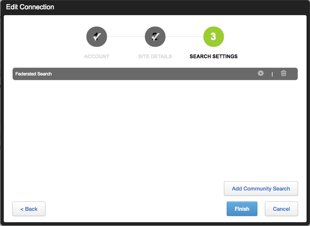Viewport: 310px width, 226px height.
Task: Click the divider between gear and trash
Action: pos(272,74)
